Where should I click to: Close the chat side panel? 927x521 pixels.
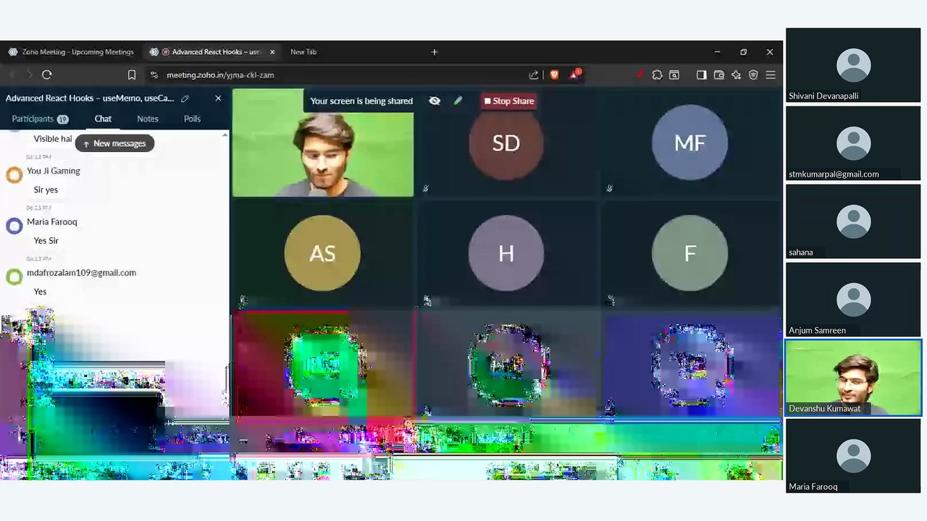[218, 98]
